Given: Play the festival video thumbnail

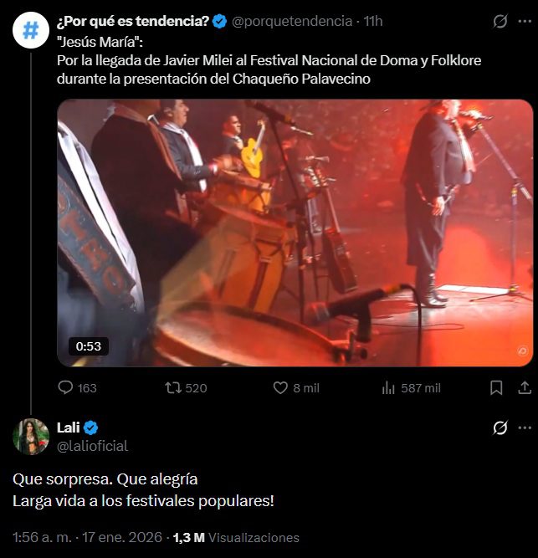Looking at the screenshot, I should point(295,233).
